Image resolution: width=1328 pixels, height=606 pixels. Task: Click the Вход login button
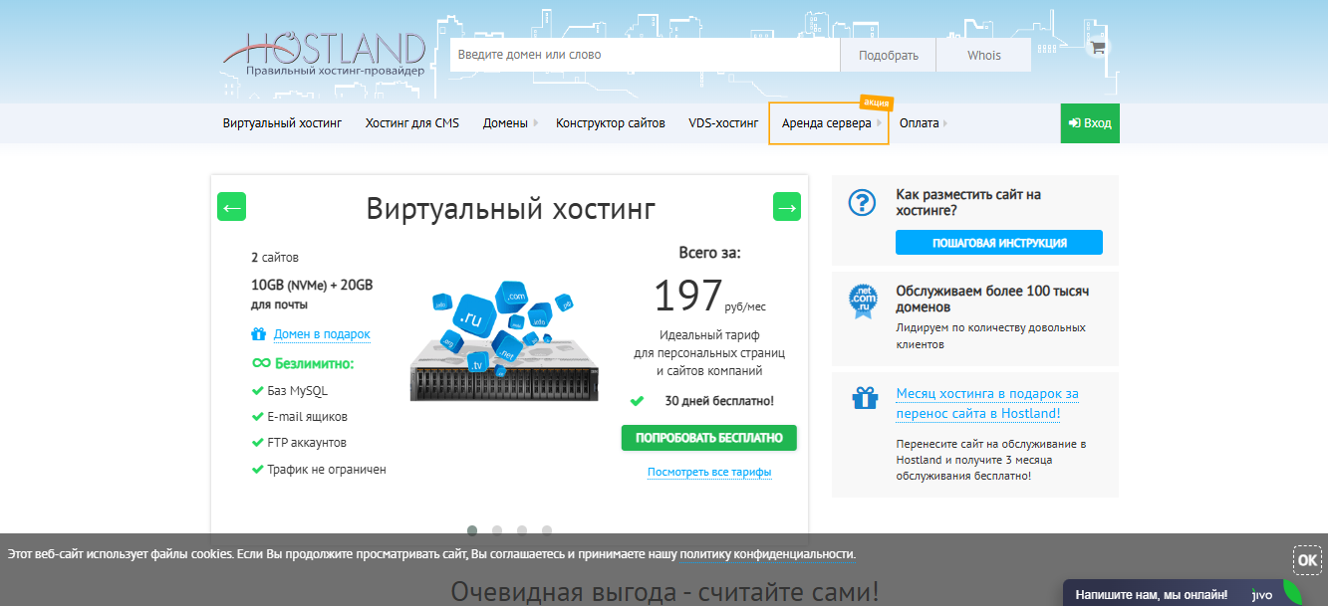click(x=1090, y=123)
